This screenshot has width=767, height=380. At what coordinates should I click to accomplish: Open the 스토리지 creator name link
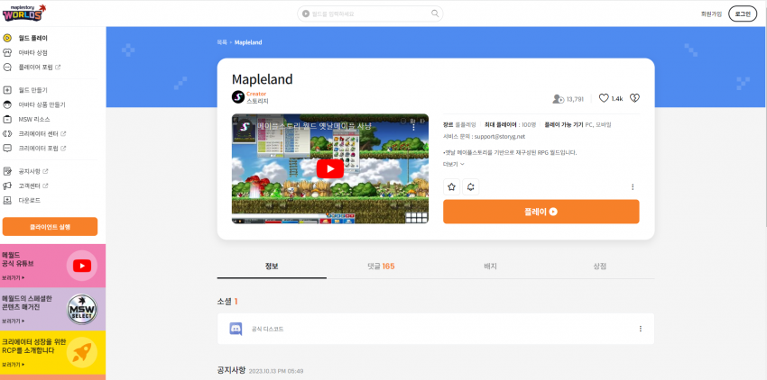tap(257, 101)
